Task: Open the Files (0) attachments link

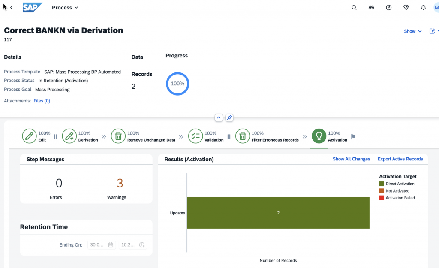Action: (x=42, y=101)
